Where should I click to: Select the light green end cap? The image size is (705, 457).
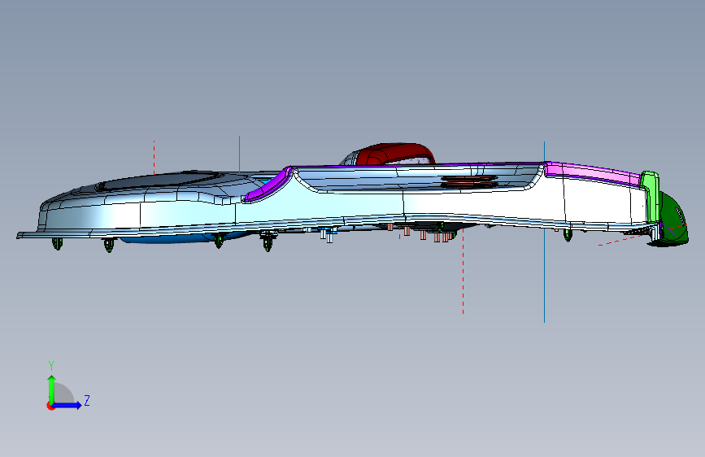tap(651, 196)
